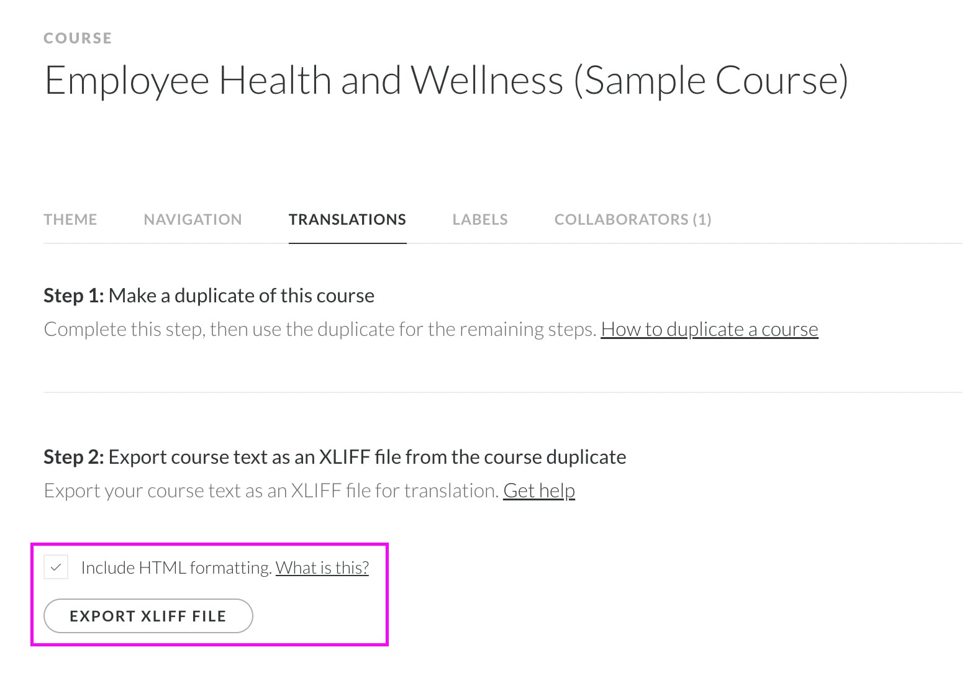The image size is (980, 673).
Task: Click the What is this? link
Action: coord(322,567)
